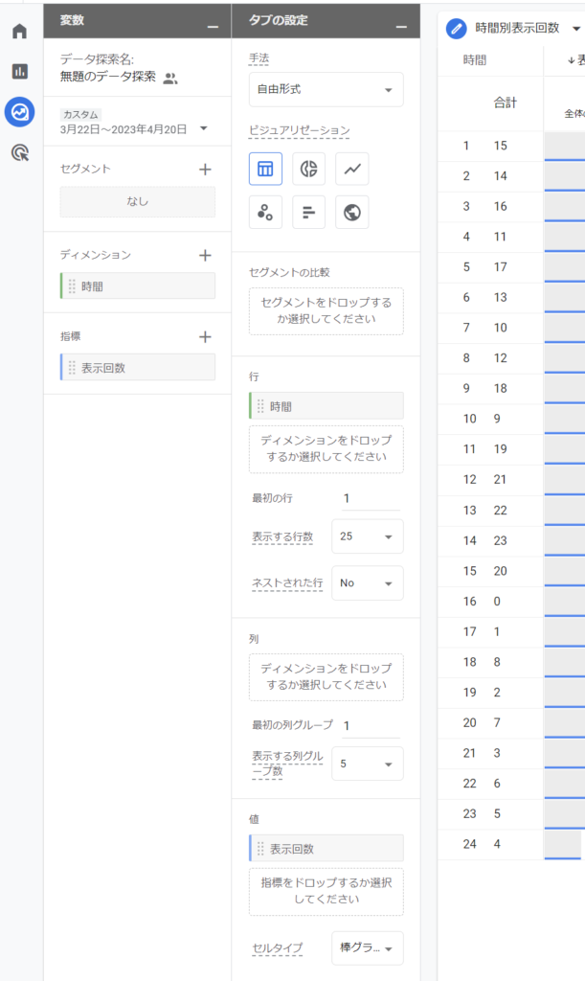This screenshot has height=981, width=585.
Task: Select the table visualization icon
Action: (x=265, y=169)
